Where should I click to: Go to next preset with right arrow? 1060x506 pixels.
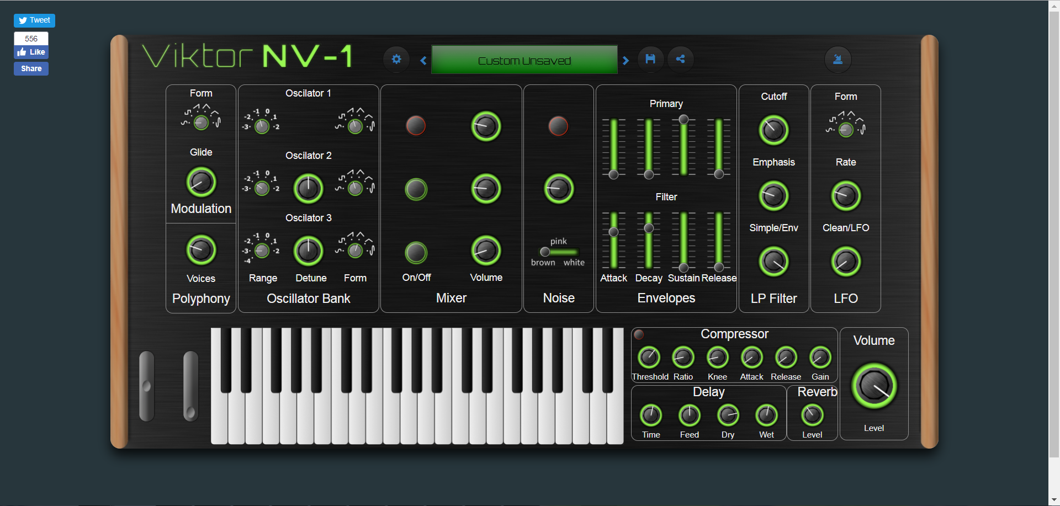pos(626,60)
